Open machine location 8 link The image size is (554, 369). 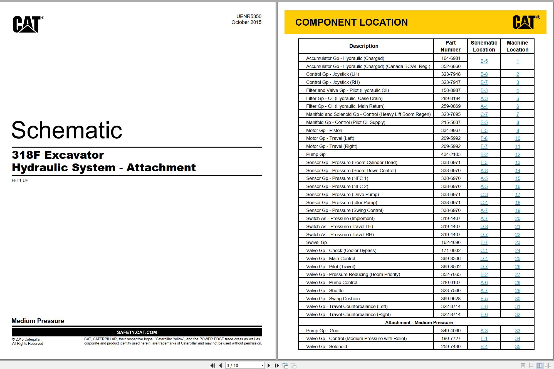coord(518,122)
